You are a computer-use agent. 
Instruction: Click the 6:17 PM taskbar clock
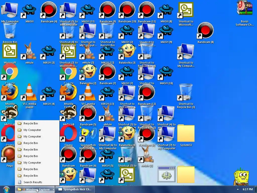[x=248, y=189]
